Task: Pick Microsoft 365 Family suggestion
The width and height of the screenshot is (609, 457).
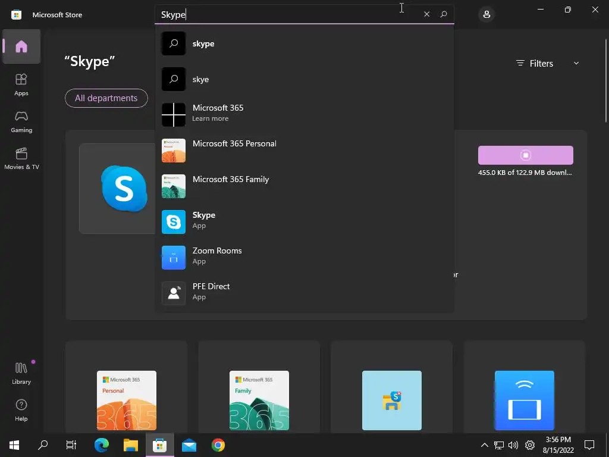Action: pos(304,186)
